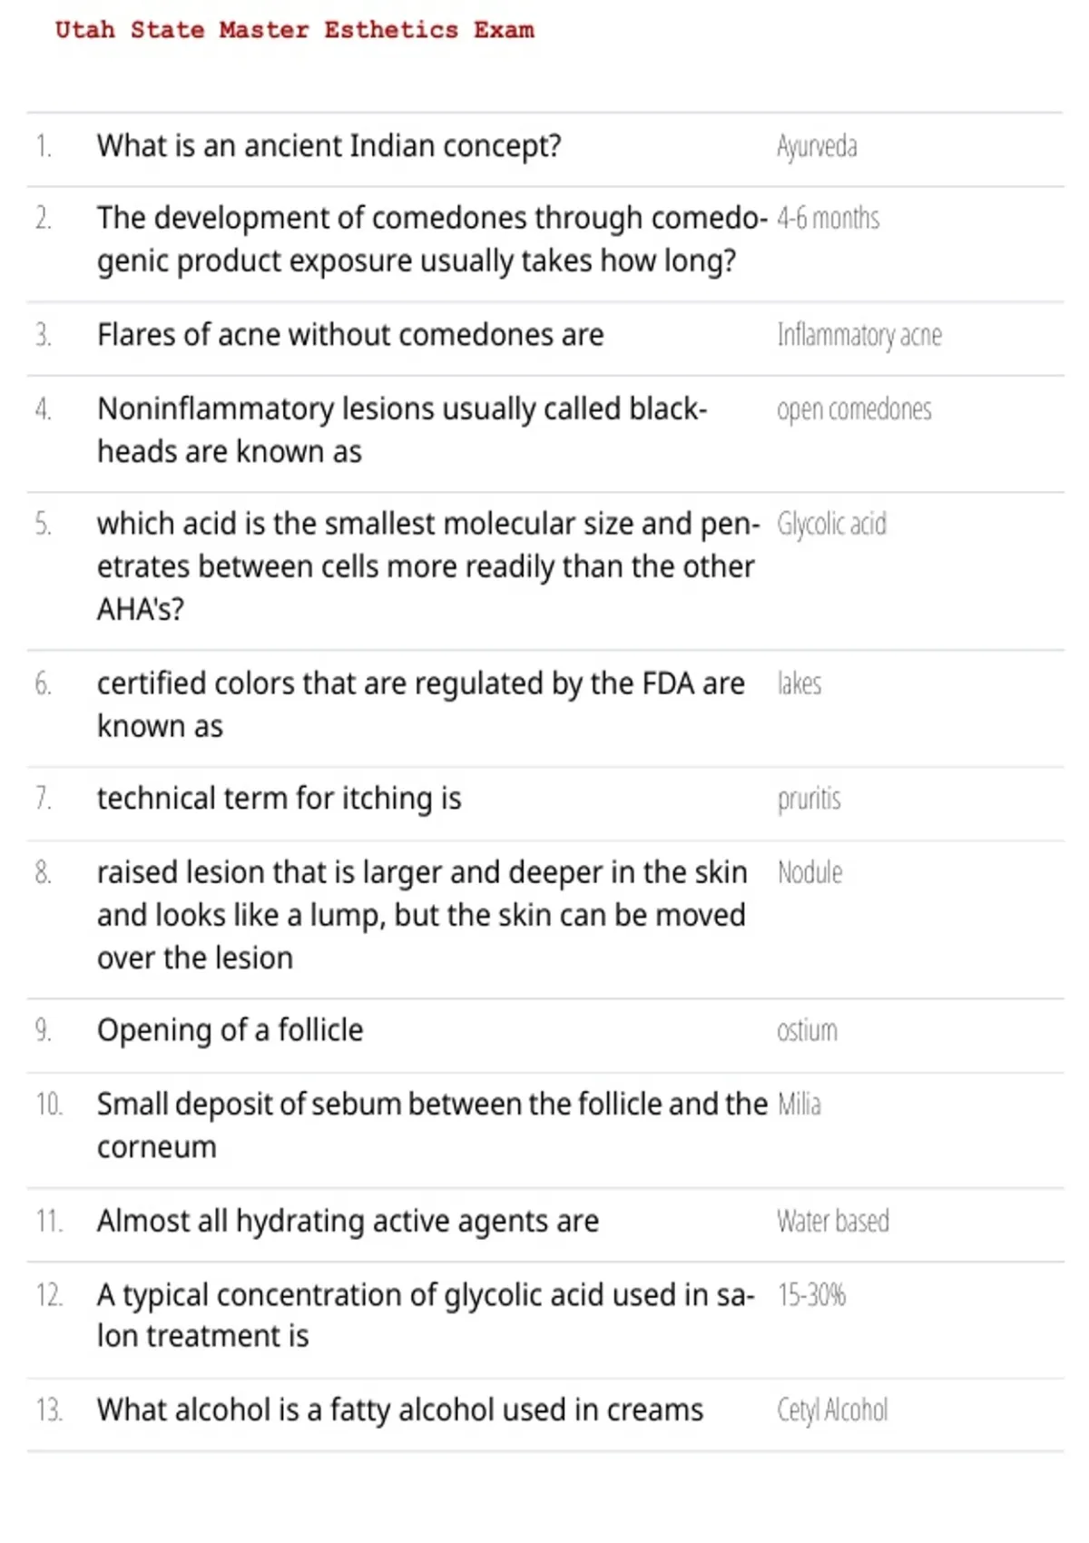This screenshot has width=1089, height=1543.
Task: Select the Nodule answer
Action: coord(809,872)
